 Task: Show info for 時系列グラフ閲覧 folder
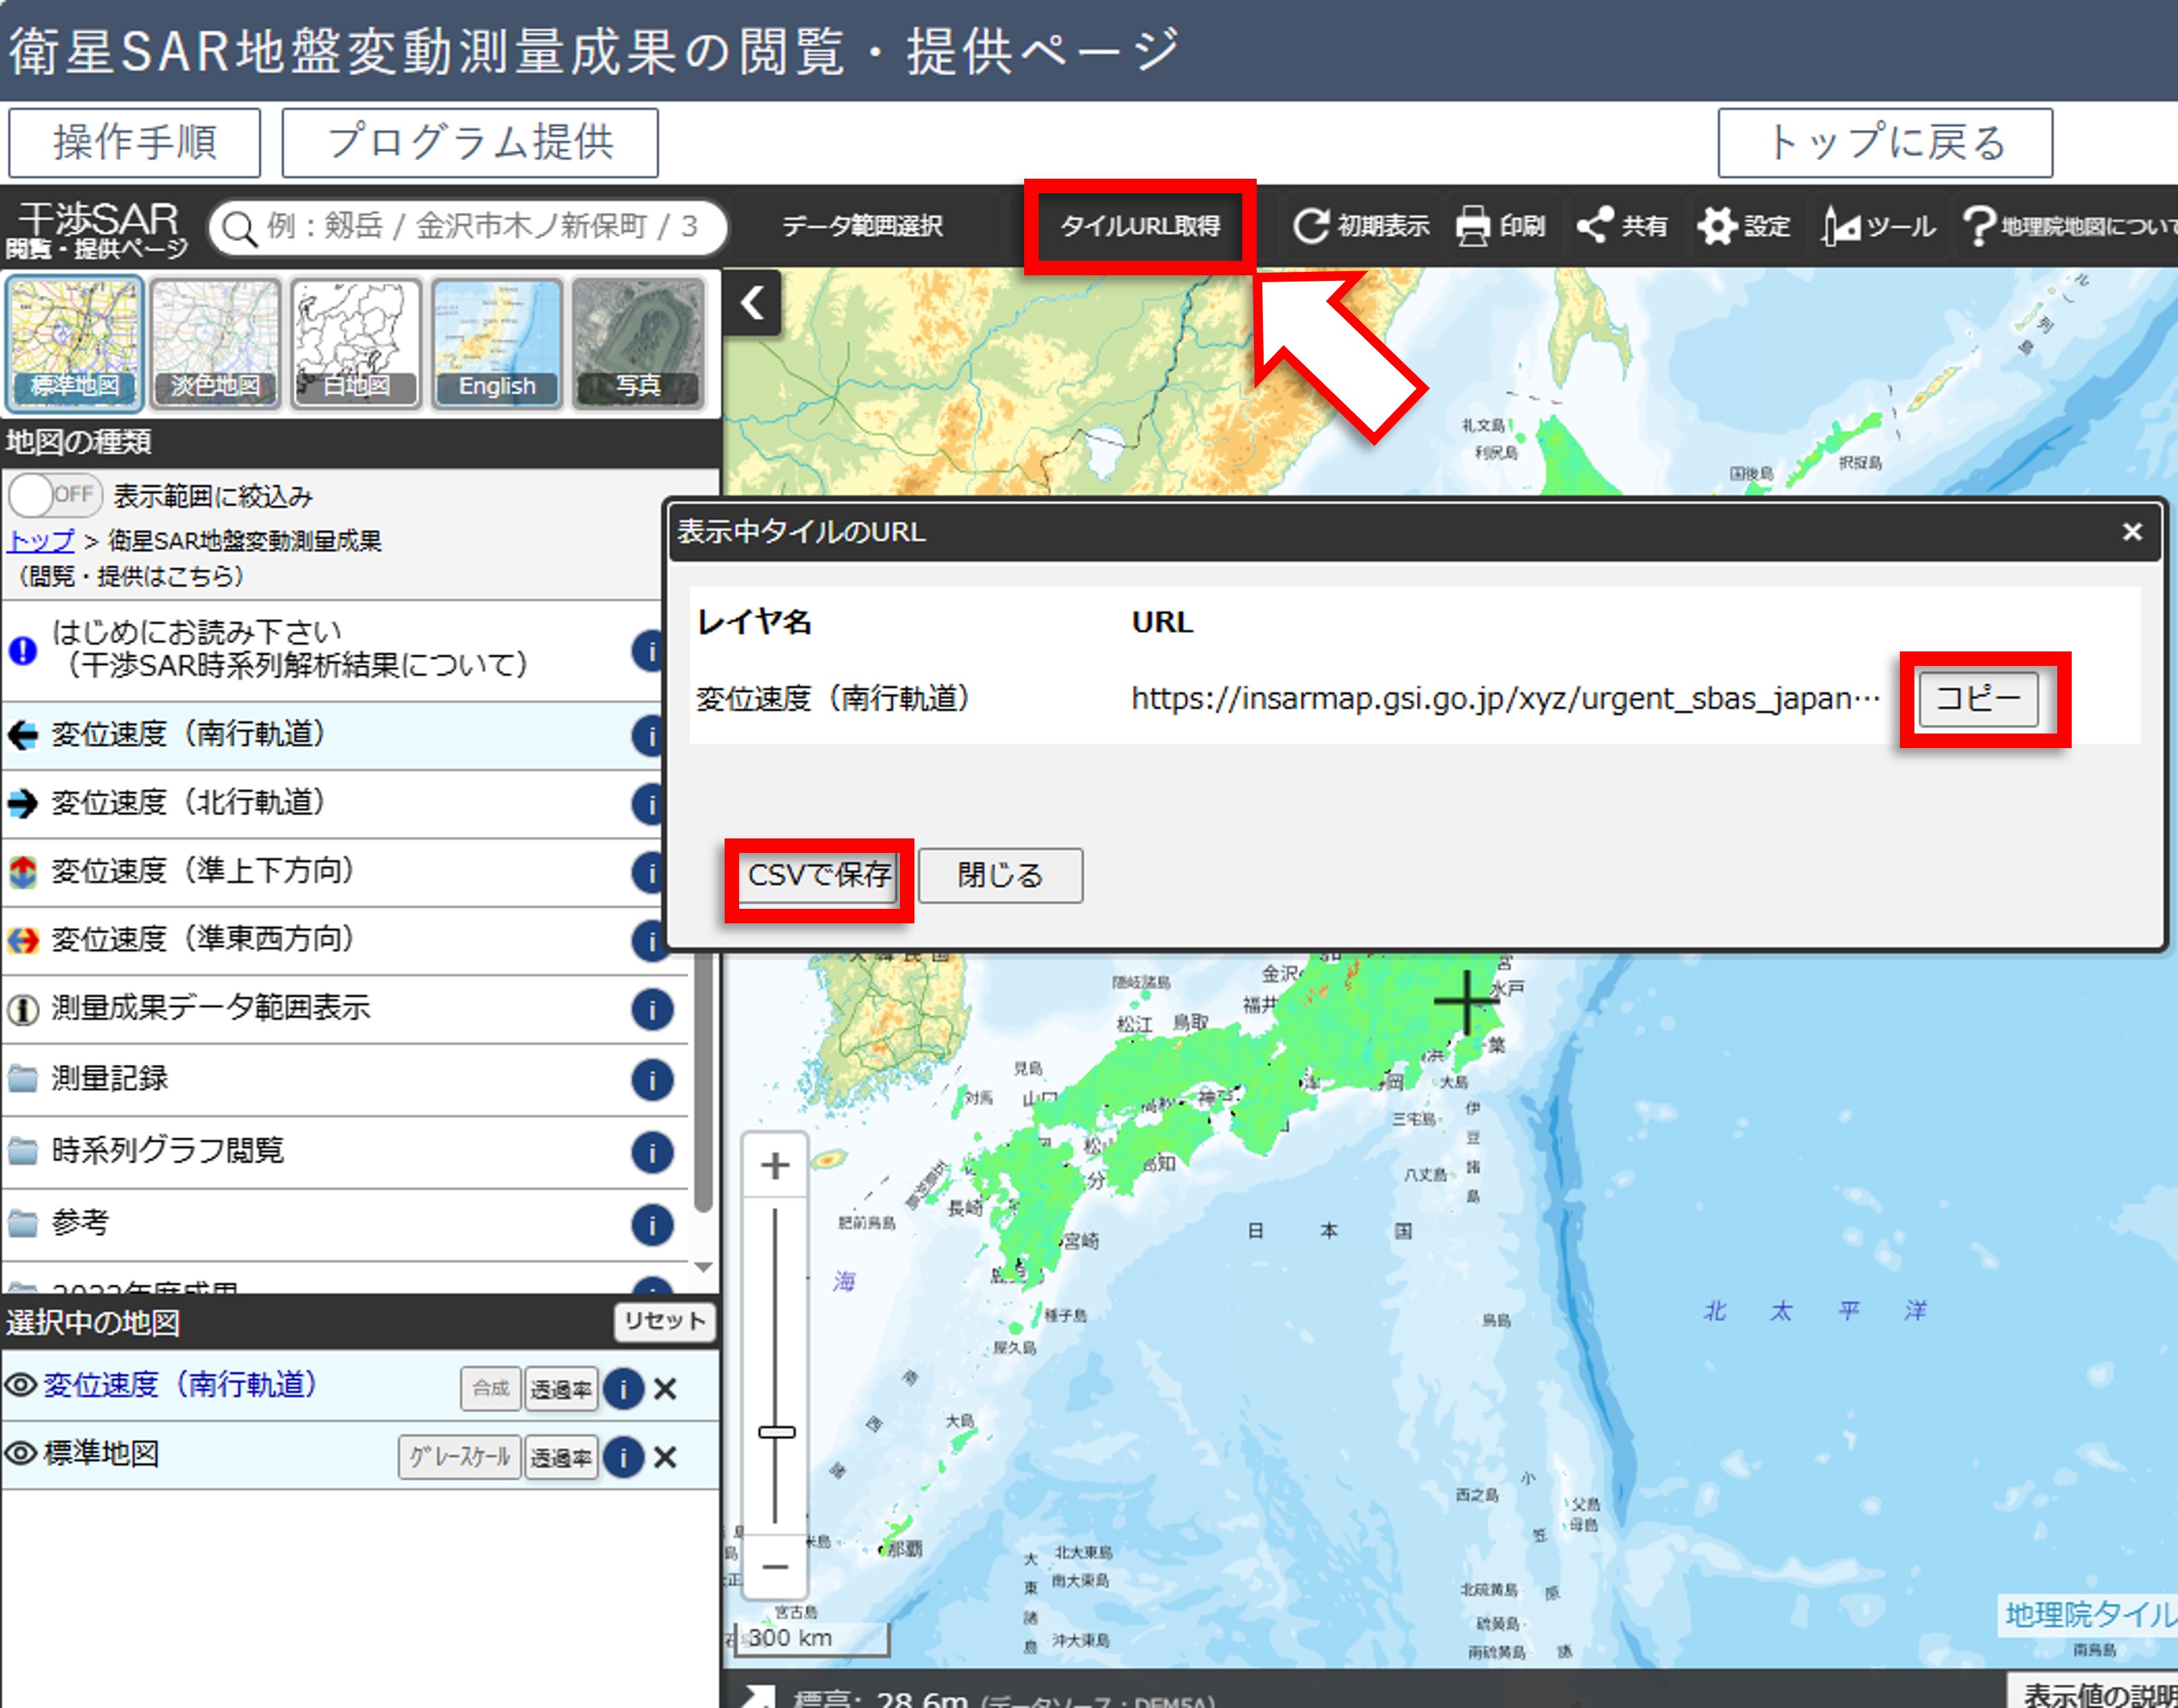pyautogui.click(x=652, y=1153)
